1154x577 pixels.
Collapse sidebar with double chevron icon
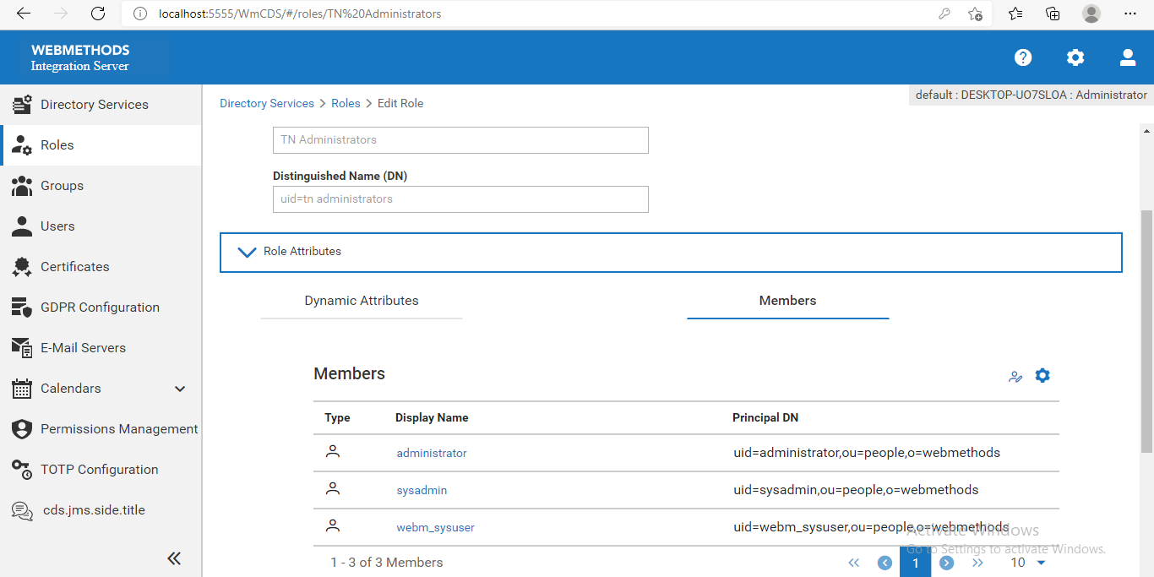click(x=174, y=558)
